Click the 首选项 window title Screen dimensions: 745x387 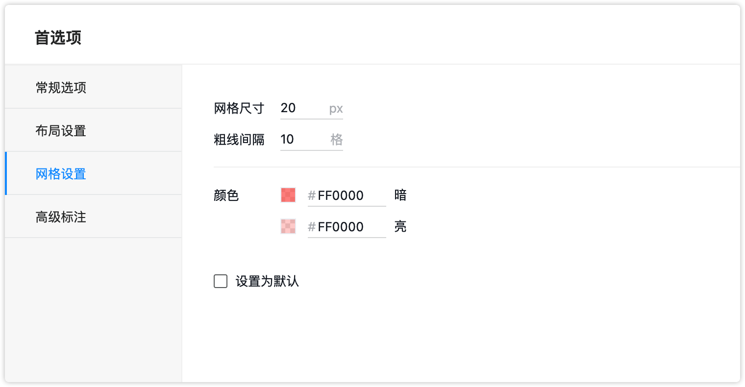click(58, 38)
